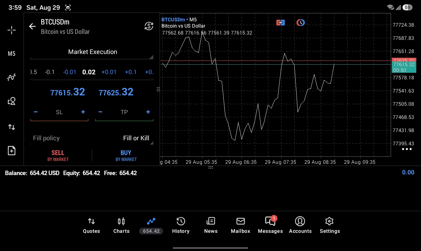Viewport: 421px width, 251px height.
Task: Tap the Balance 654.42 USD text
Action: 32,173
